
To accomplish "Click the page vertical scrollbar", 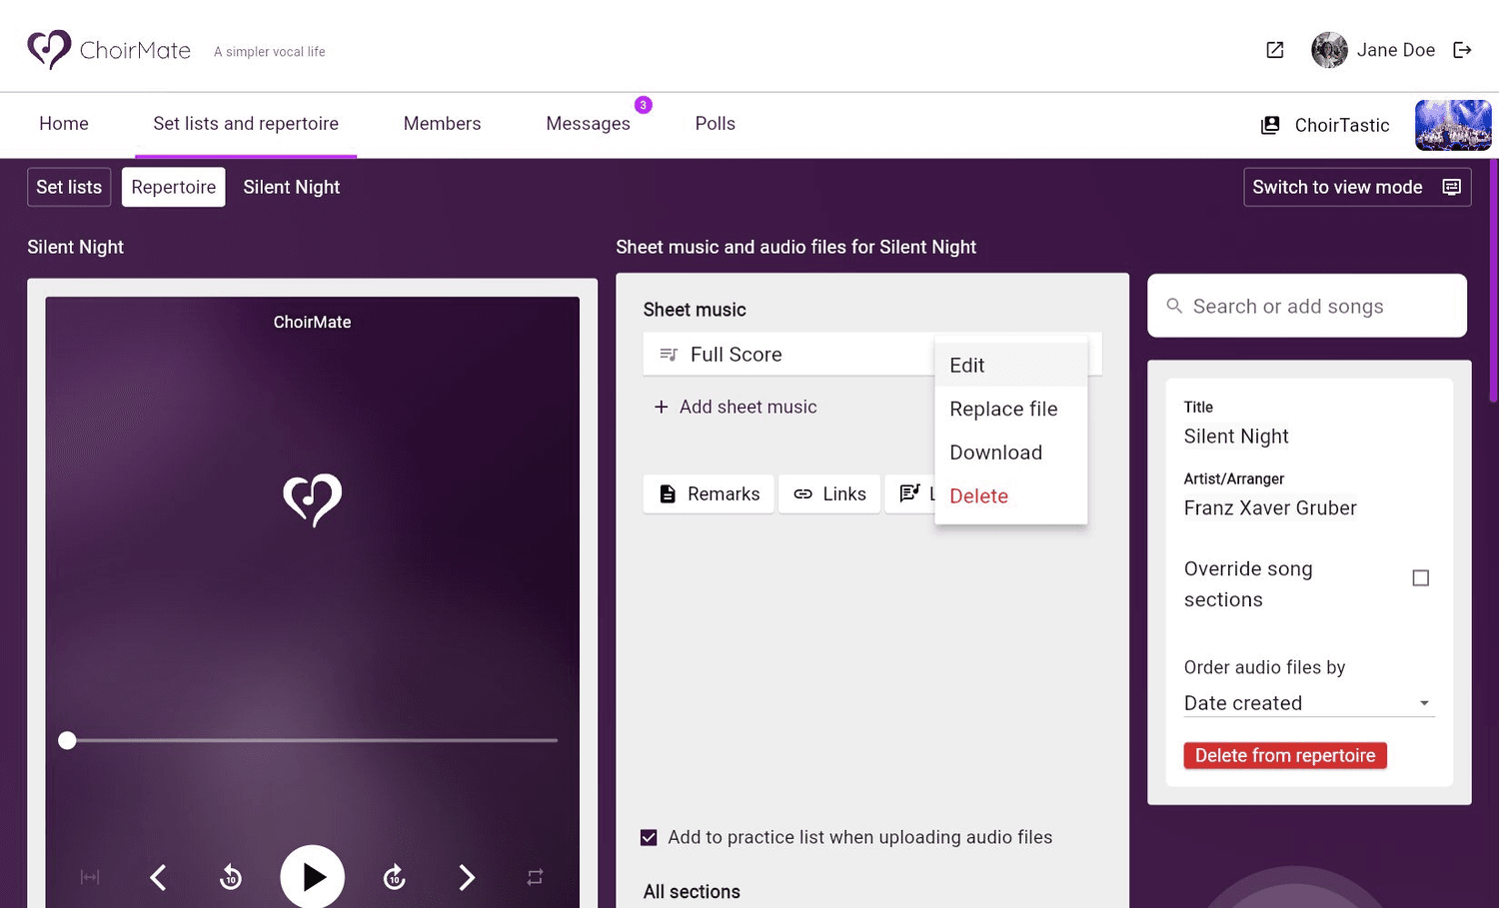I will pos(1494,280).
